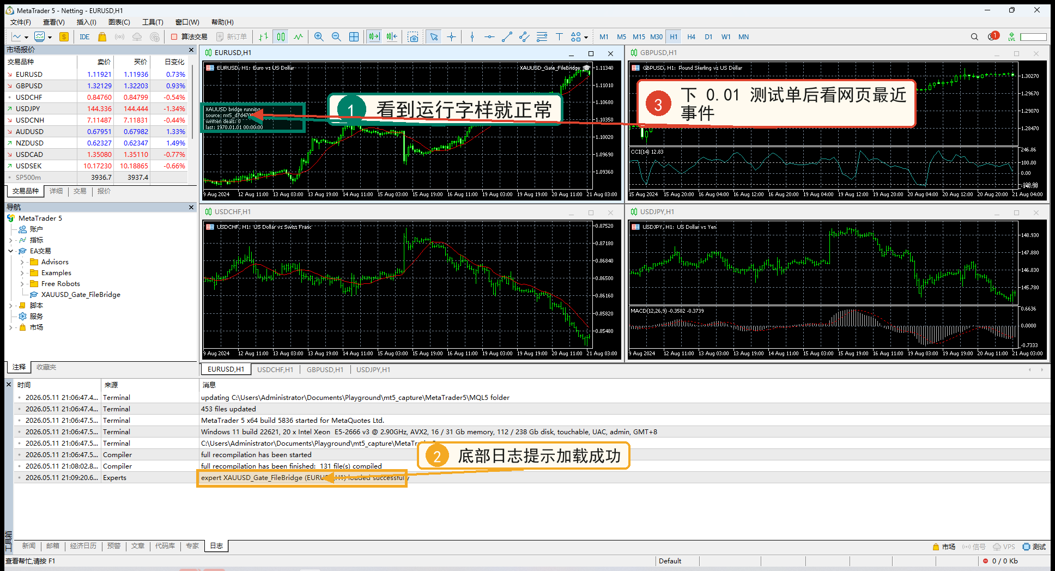Viewport: 1055px width, 571px height.
Task: Select the crosshair cursor tool
Action: (x=451, y=37)
